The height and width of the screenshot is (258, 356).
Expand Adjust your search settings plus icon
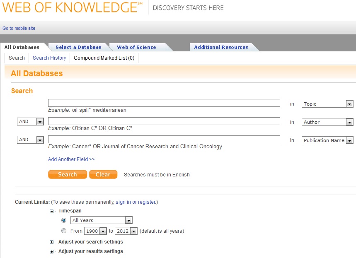(x=52, y=242)
